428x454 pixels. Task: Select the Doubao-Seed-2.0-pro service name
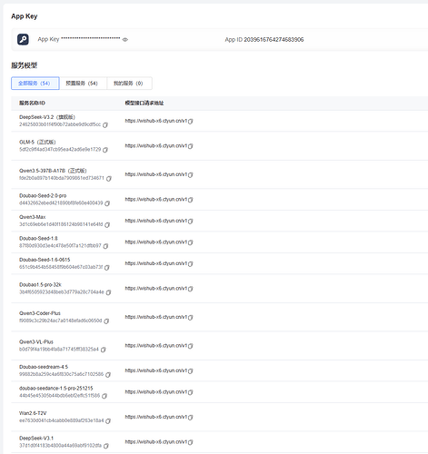pyautogui.click(x=43, y=196)
